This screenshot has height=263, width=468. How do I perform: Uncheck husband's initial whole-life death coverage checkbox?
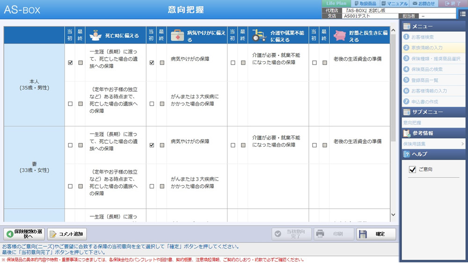[70, 63]
